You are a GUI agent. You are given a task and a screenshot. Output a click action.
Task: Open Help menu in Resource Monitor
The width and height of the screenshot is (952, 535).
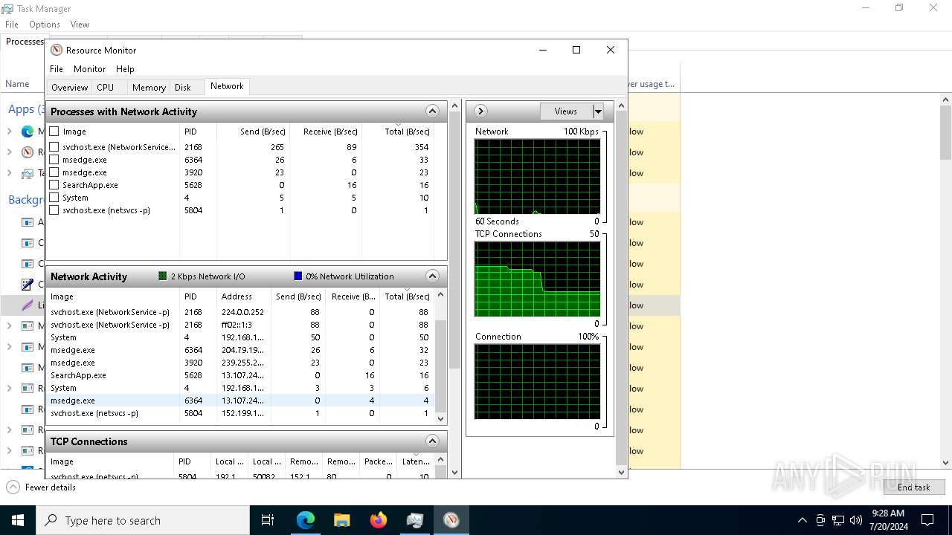tap(125, 69)
